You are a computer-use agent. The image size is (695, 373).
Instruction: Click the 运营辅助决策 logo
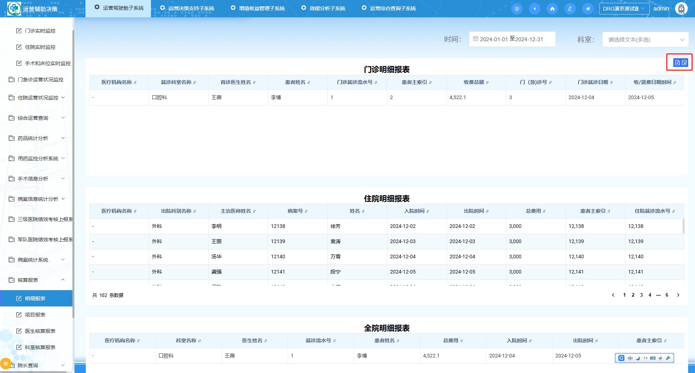[14, 8]
